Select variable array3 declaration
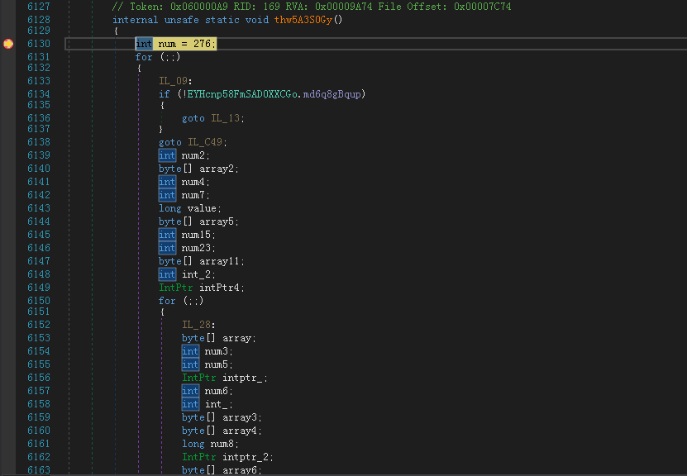 (240, 417)
